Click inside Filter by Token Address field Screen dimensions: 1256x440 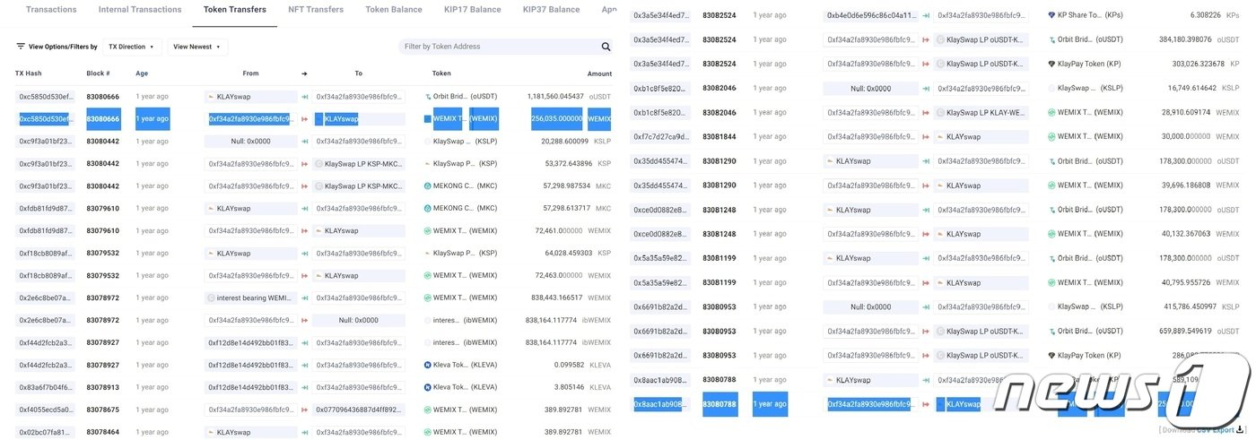tap(498, 47)
